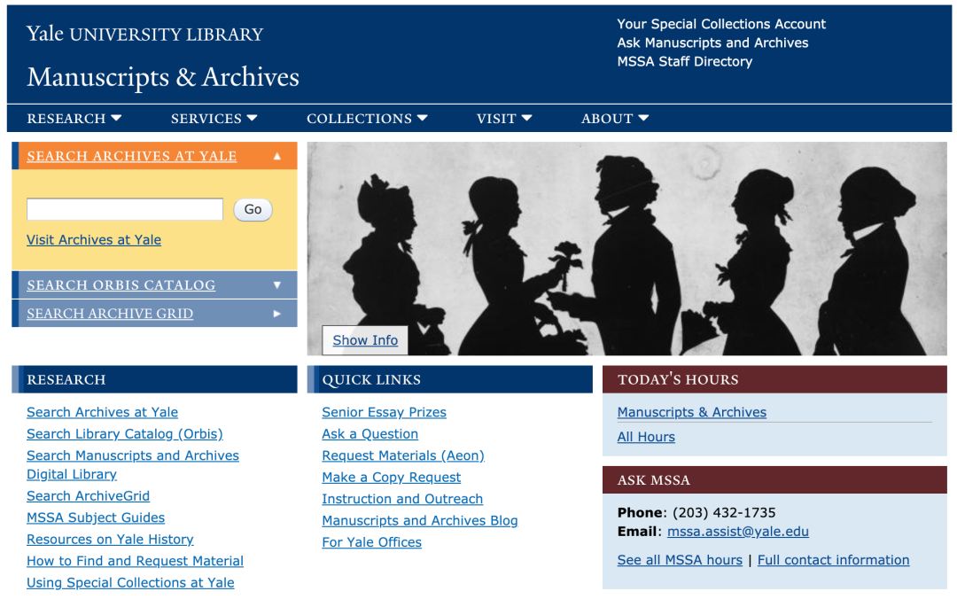
Task: Click the Go search button
Action: pyautogui.click(x=253, y=209)
